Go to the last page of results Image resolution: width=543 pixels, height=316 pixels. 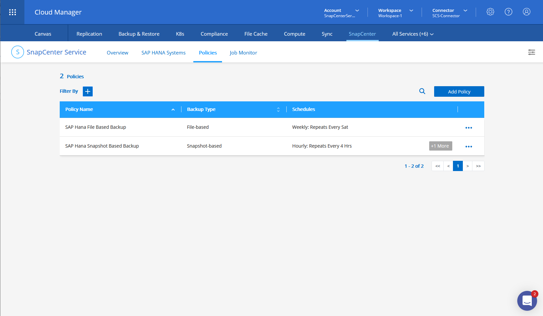478,166
